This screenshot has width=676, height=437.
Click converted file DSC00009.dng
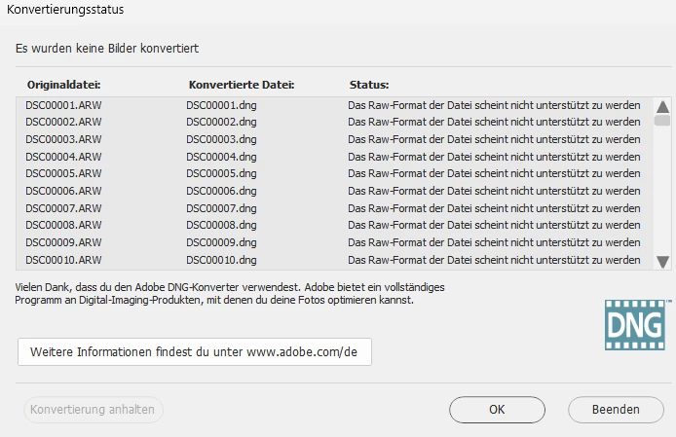[221, 242]
